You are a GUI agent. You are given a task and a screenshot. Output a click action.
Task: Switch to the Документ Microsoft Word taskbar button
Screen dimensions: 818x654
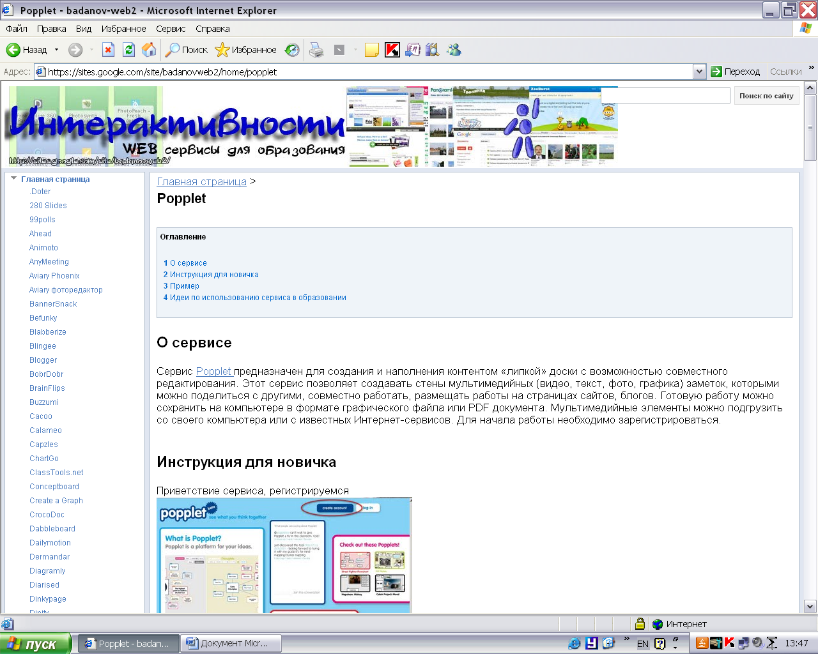pyautogui.click(x=232, y=643)
